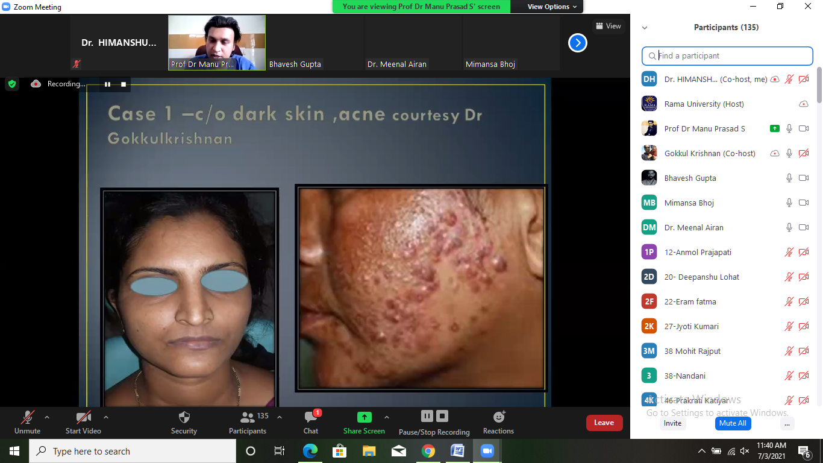The height and width of the screenshot is (463, 823).
Task: Show next page of video thumbnails
Action: (578, 43)
